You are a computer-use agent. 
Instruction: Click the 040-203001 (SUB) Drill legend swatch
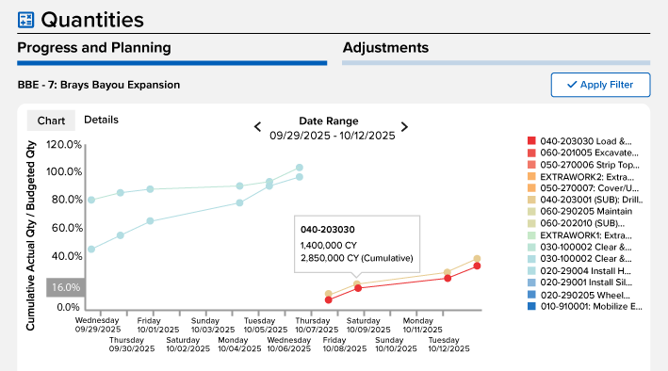[x=531, y=200]
